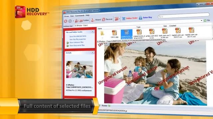Click the Enter Key padlock icon

pos(140,18)
